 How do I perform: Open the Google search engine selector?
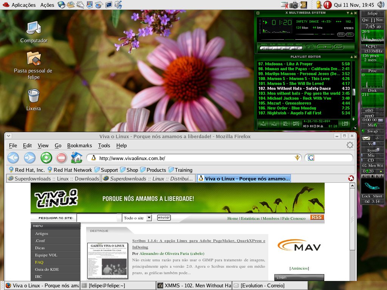click(311, 158)
